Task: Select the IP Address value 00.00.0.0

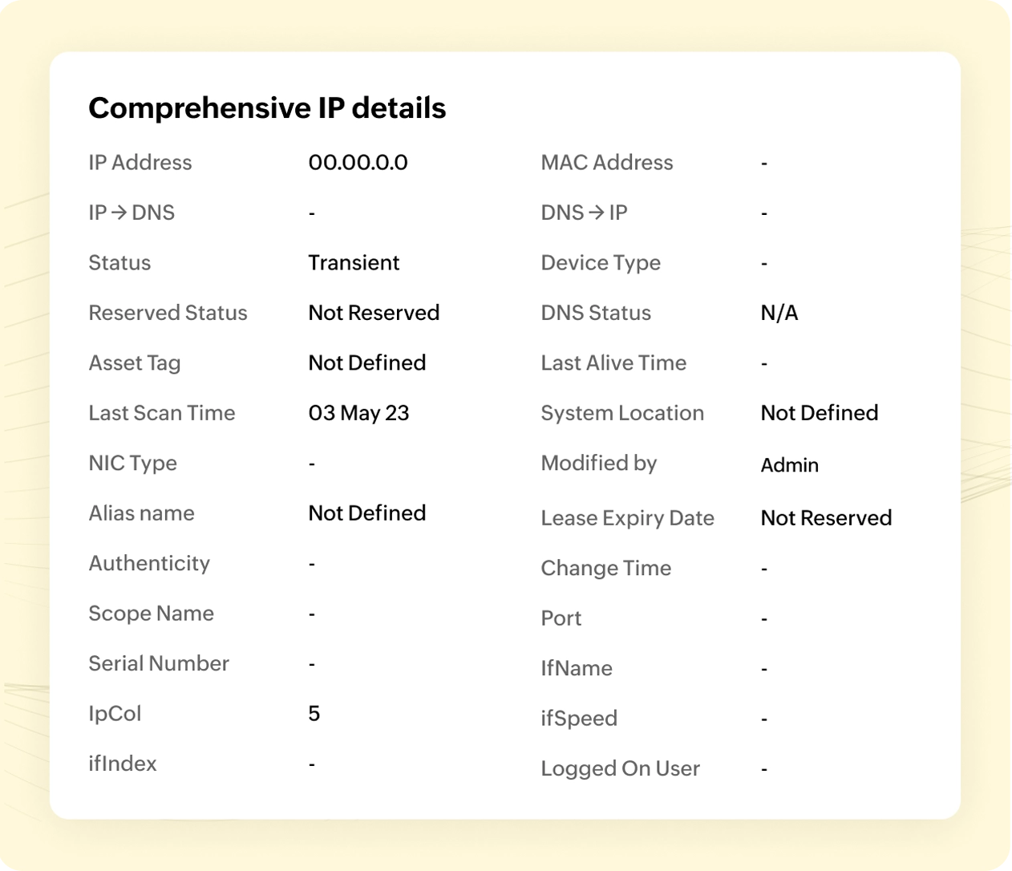Action: (x=358, y=163)
